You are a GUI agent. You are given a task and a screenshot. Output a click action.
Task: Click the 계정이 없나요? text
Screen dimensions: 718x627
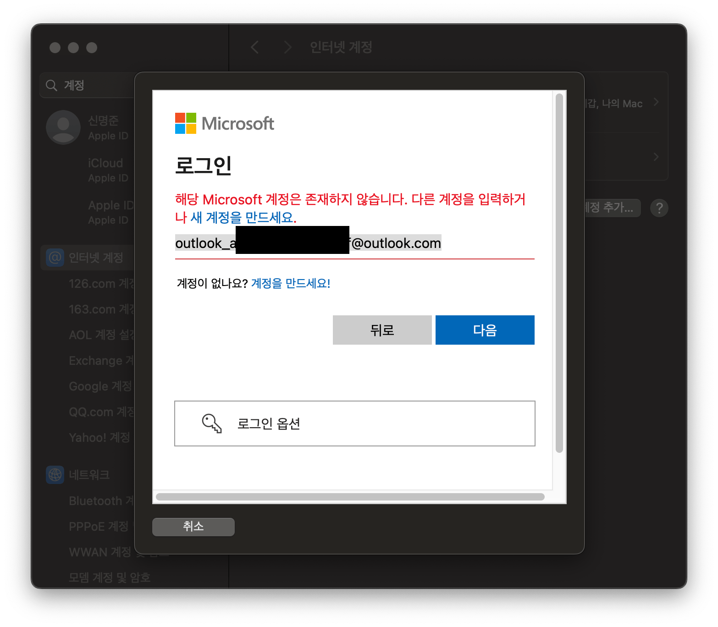tap(212, 283)
